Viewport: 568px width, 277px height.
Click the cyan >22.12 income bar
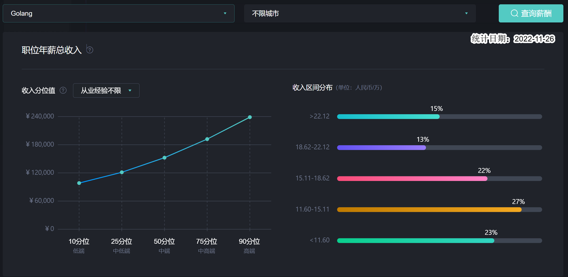point(388,116)
